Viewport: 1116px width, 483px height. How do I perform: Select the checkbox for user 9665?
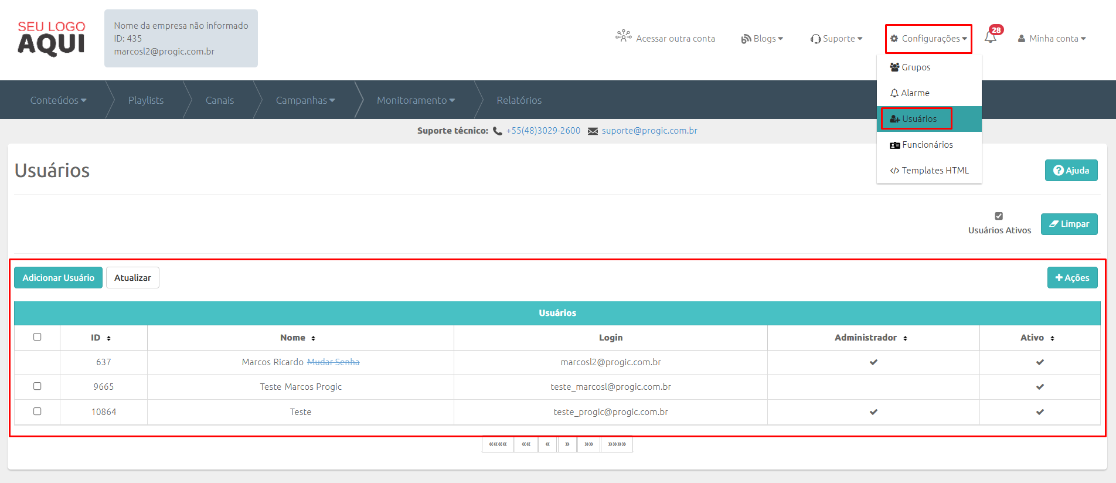click(37, 386)
